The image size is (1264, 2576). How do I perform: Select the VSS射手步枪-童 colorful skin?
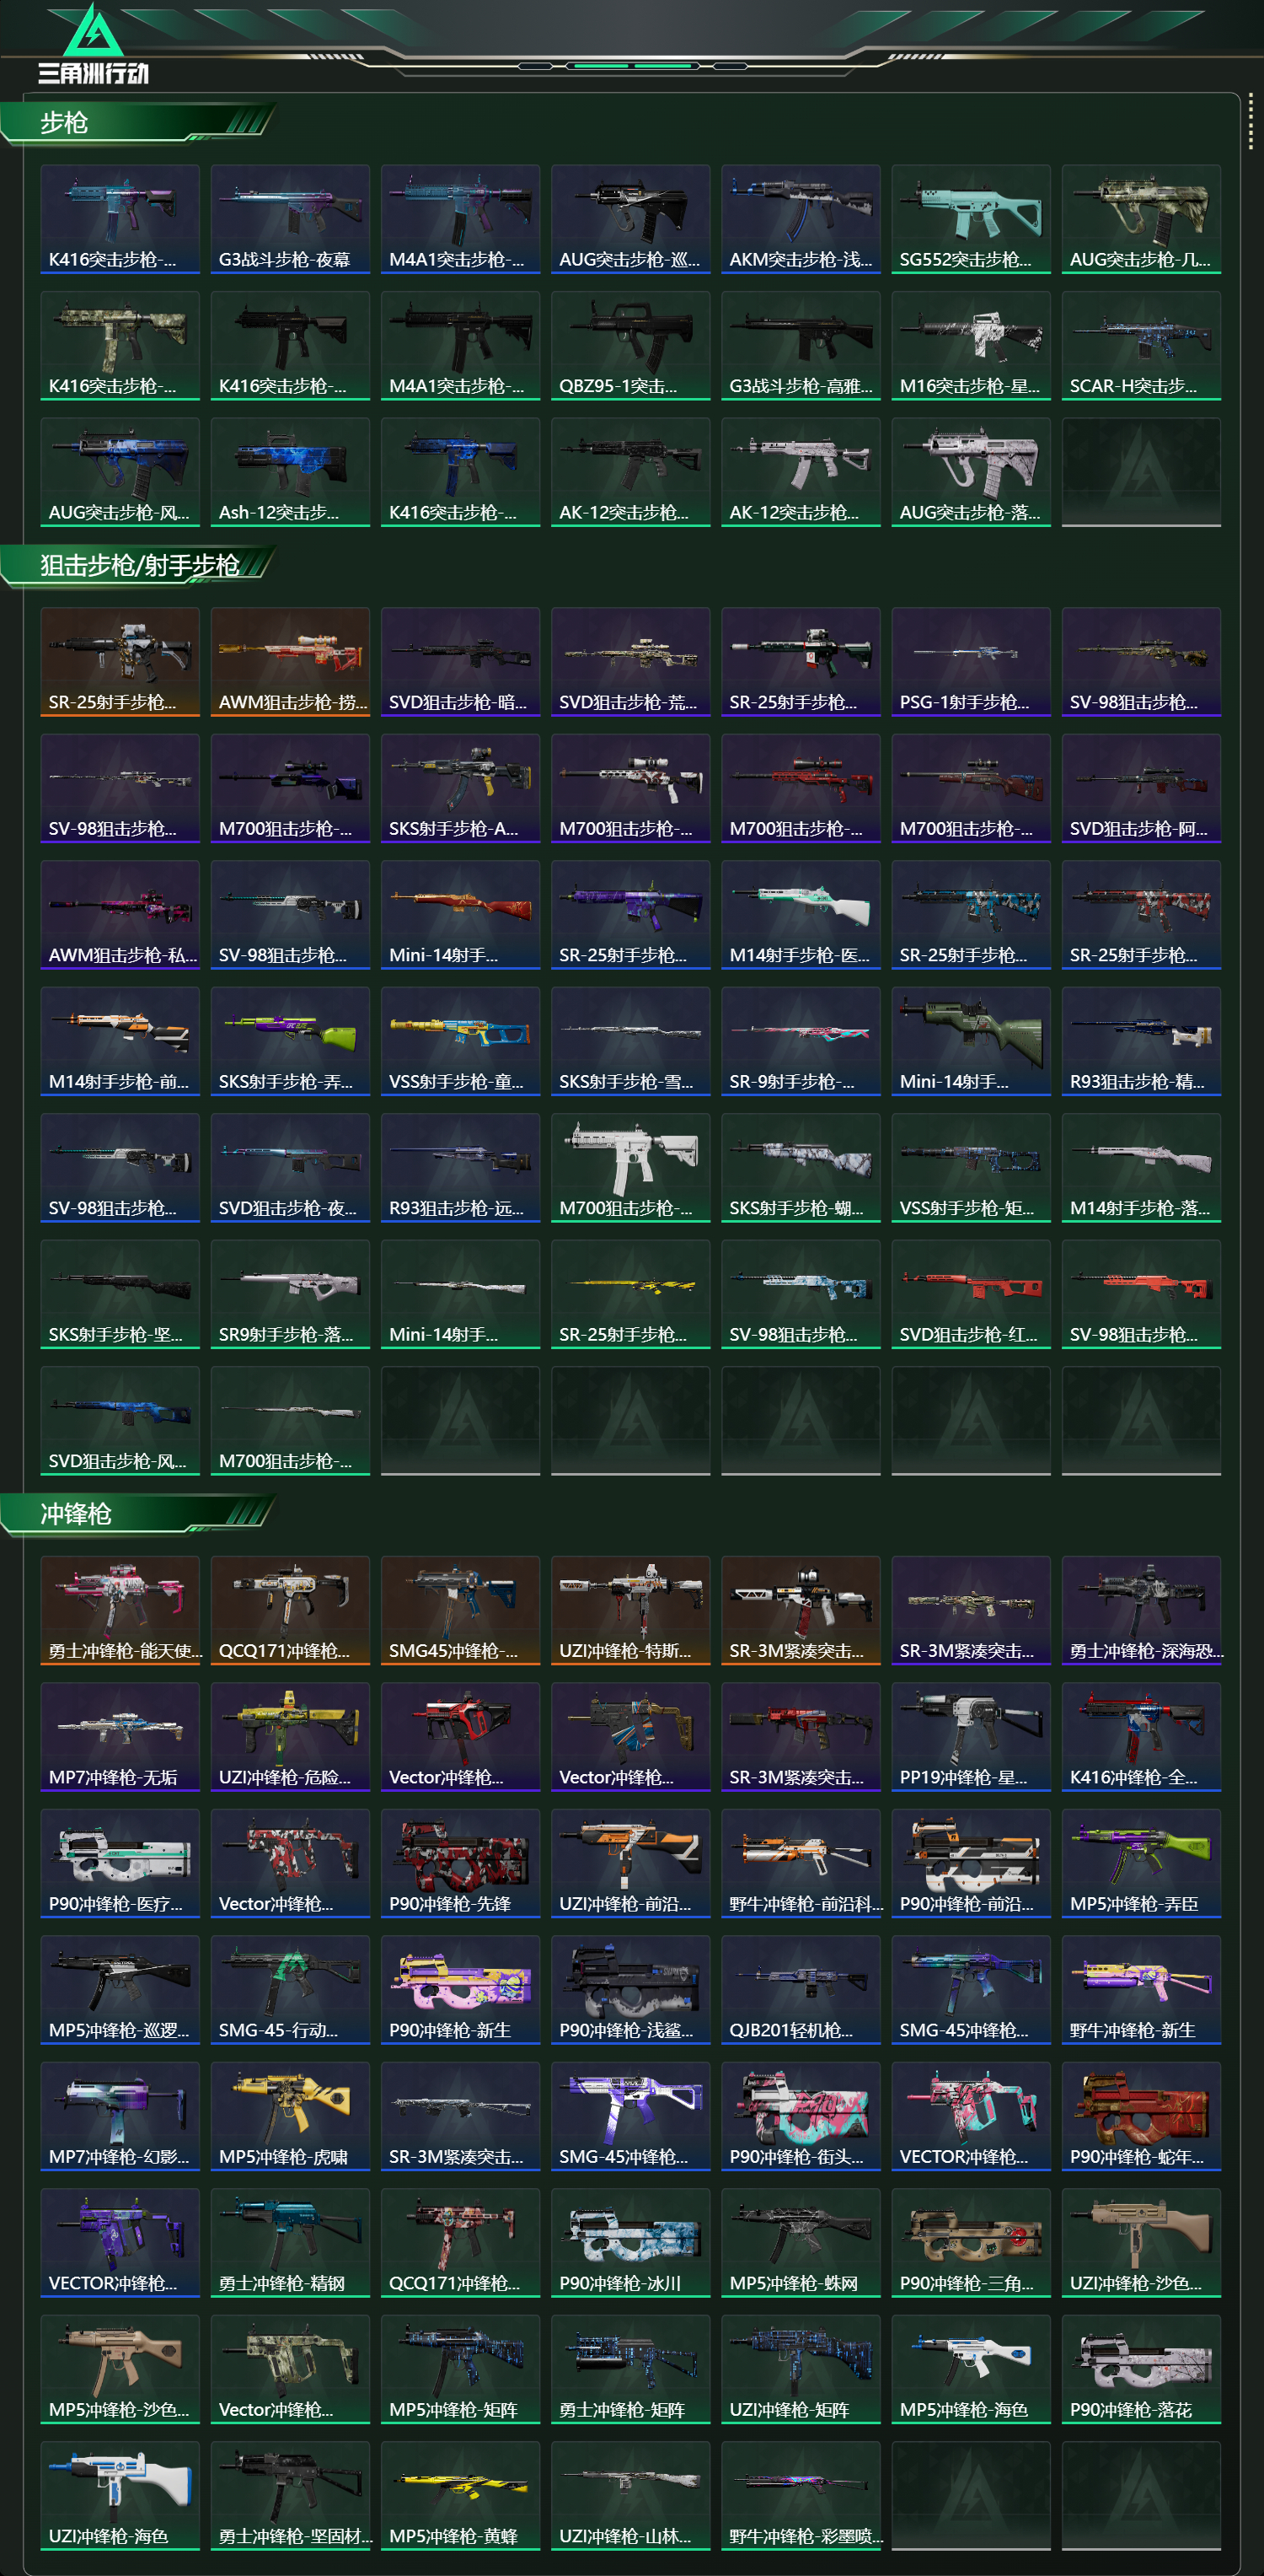pos(461,1041)
